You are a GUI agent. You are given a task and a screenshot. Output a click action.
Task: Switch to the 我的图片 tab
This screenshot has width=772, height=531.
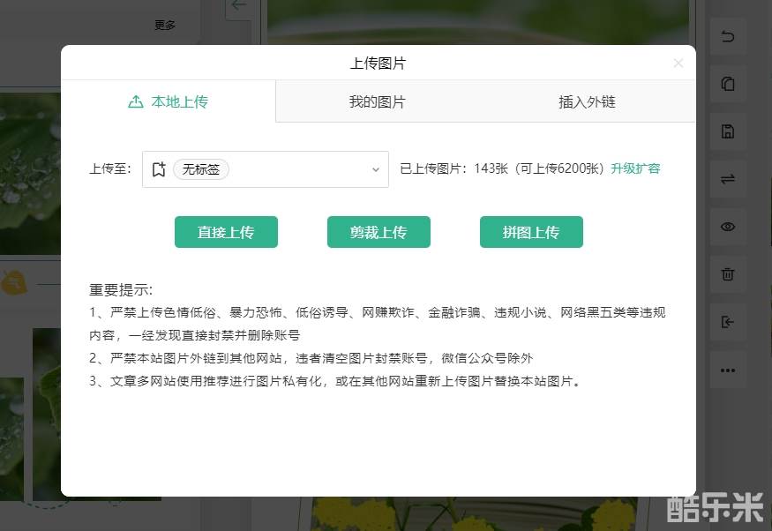tap(377, 102)
